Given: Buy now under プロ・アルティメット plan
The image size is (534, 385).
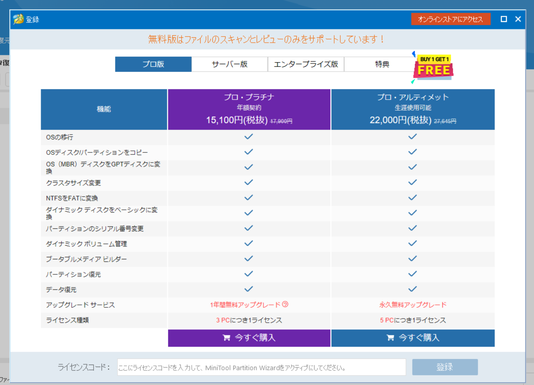Looking at the screenshot, I should click(413, 338).
